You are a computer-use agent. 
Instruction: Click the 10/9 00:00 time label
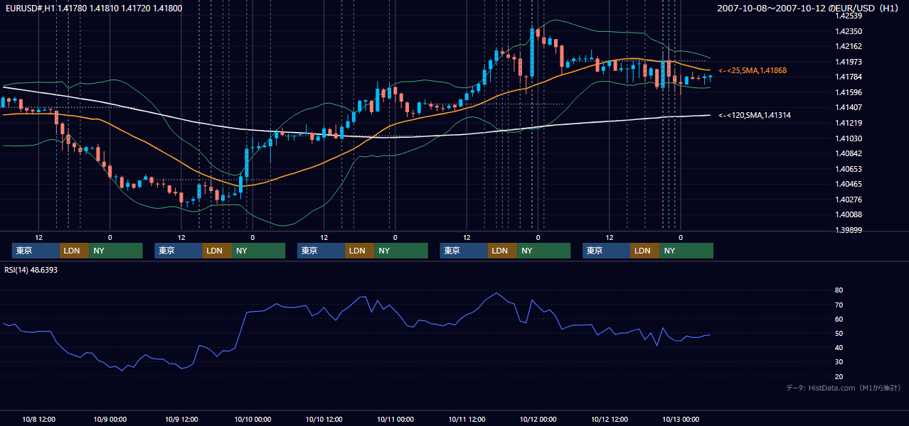(110, 419)
